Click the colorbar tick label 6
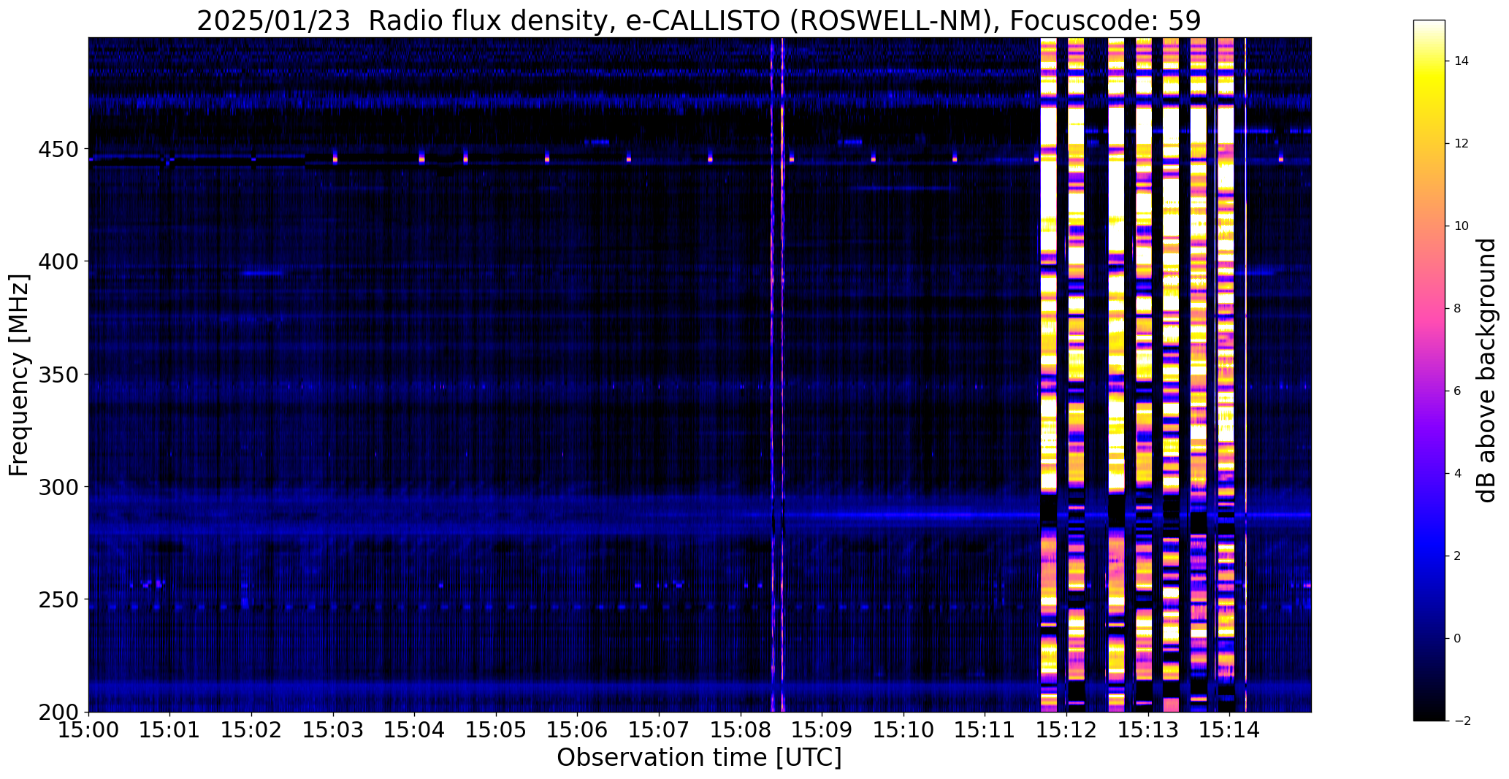The width and height of the screenshot is (1509, 779). [1458, 391]
